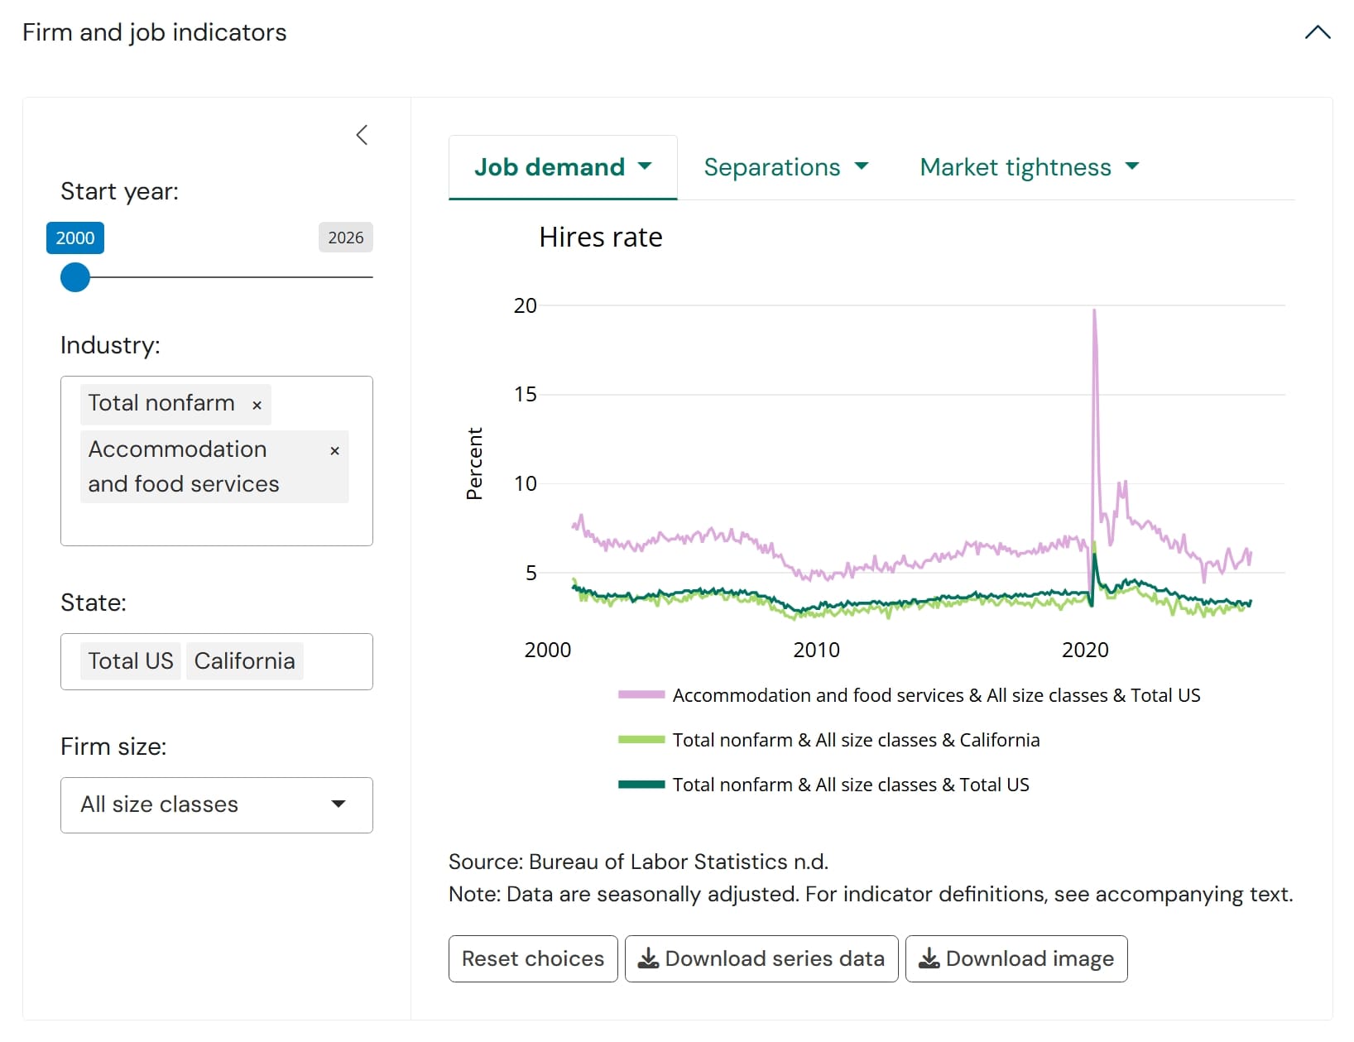This screenshot has width=1354, height=1042.
Task: Click the download icon on Download image
Action: (929, 958)
